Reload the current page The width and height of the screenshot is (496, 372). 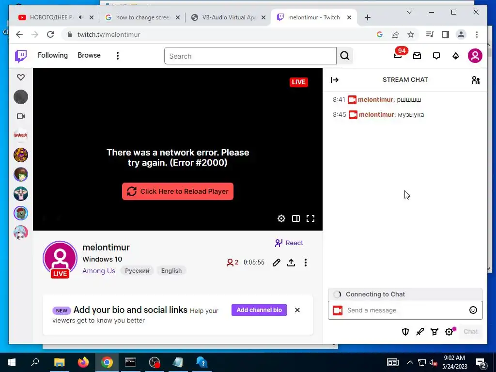click(x=50, y=34)
